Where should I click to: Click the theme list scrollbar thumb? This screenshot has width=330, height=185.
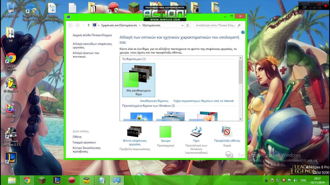241,72
